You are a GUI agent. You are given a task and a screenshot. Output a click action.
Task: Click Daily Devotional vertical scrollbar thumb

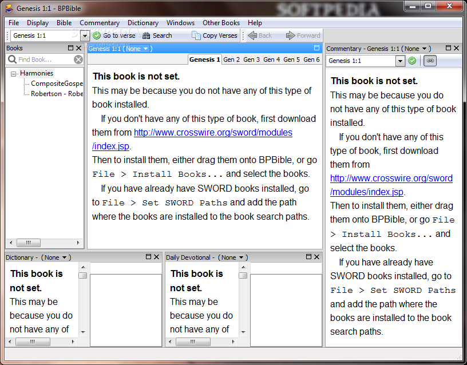[x=243, y=275]
